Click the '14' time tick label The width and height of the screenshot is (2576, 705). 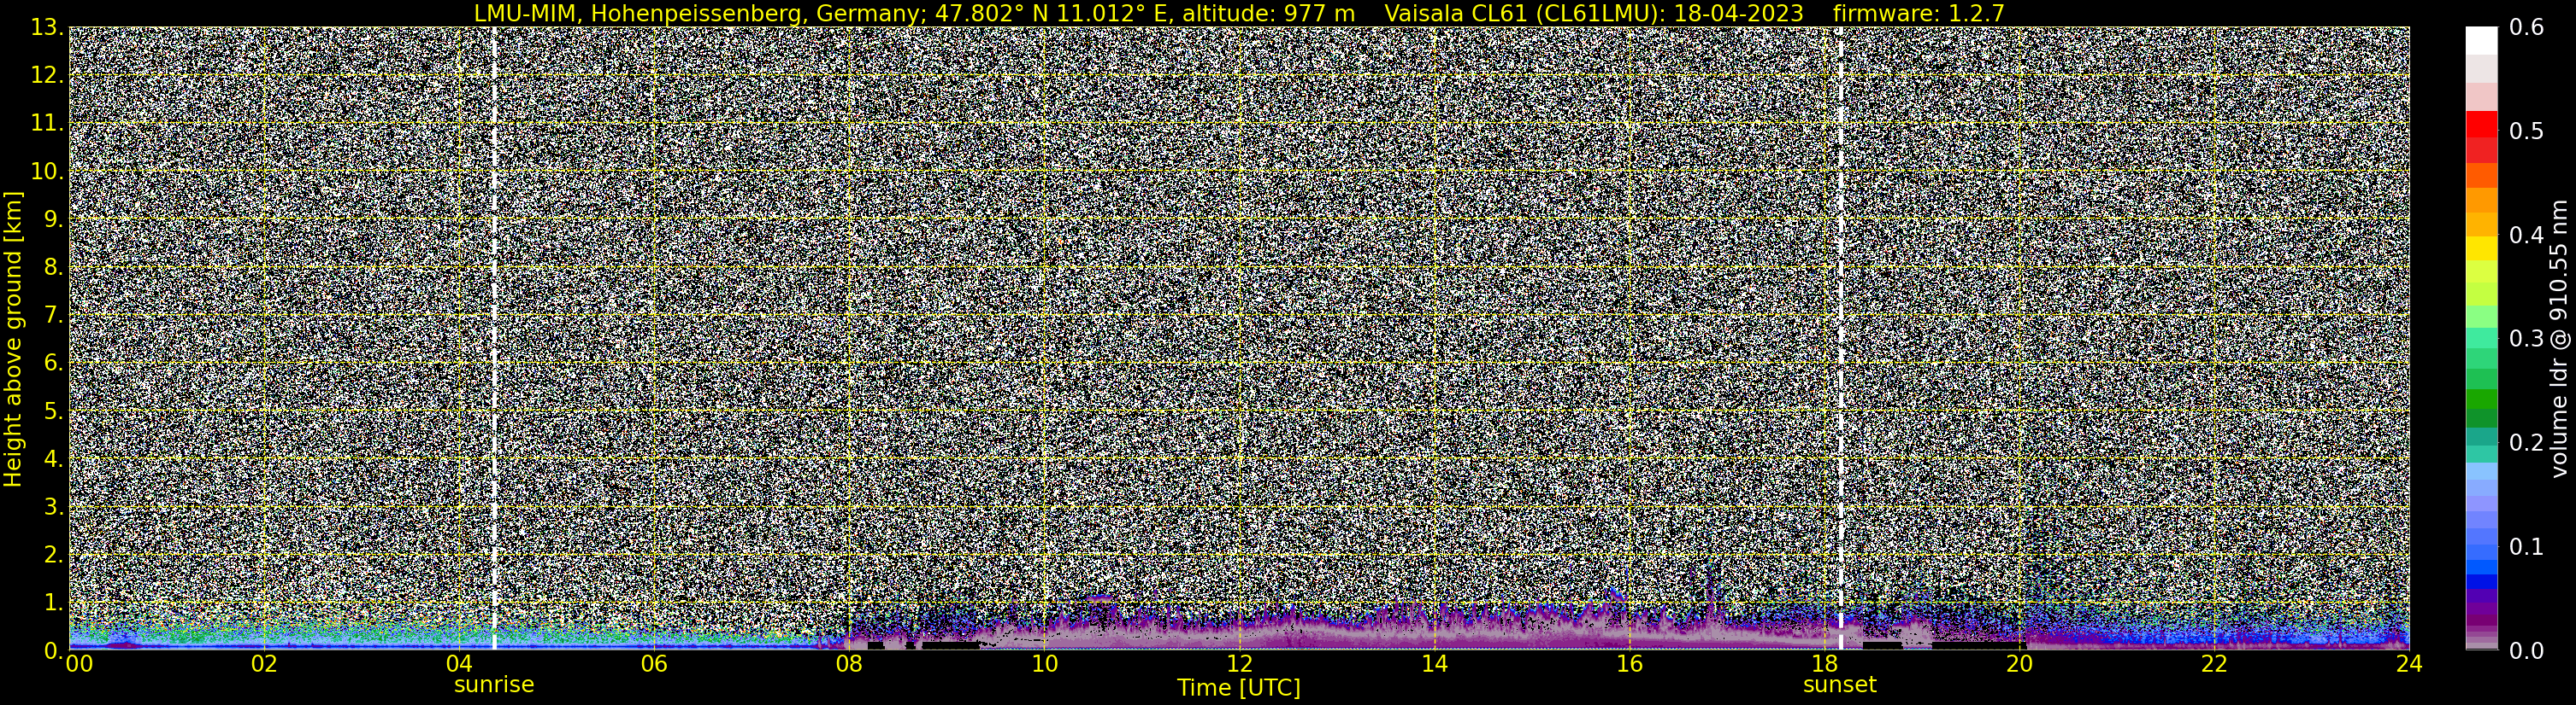point(1433,664)
